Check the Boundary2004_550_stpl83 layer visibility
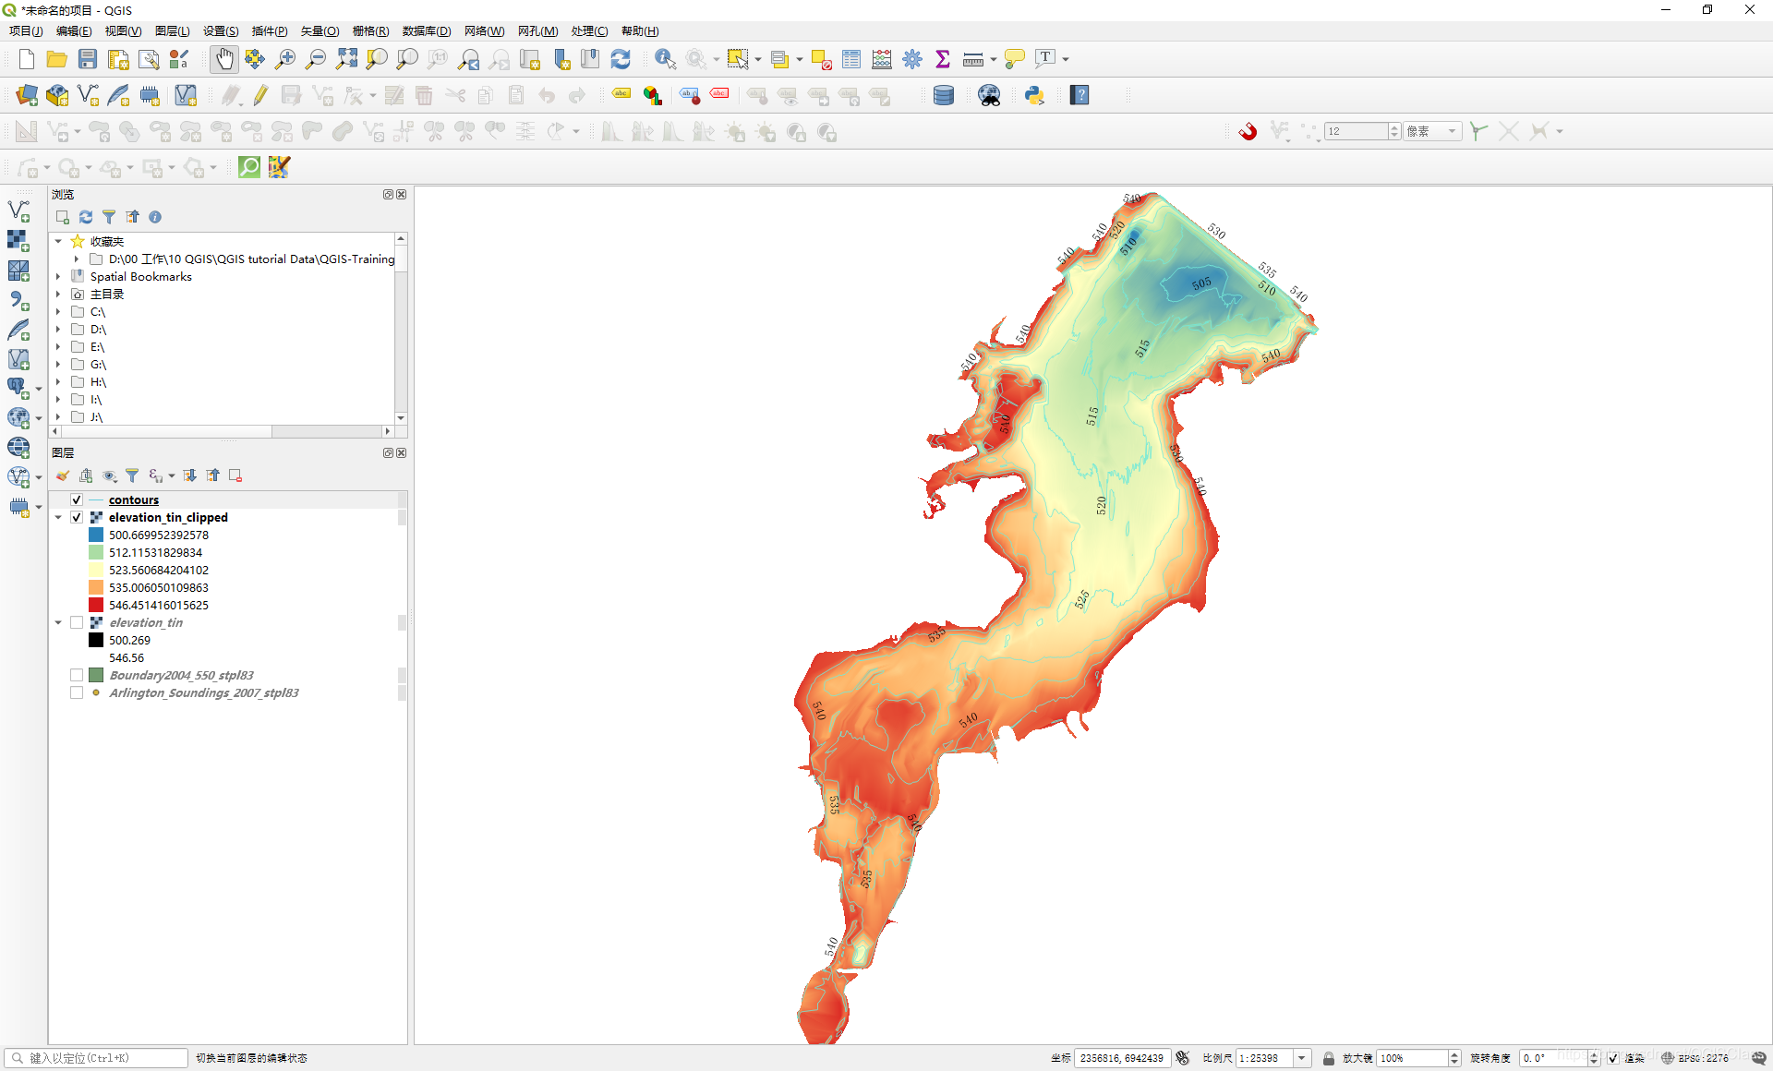 click(77, 675)
